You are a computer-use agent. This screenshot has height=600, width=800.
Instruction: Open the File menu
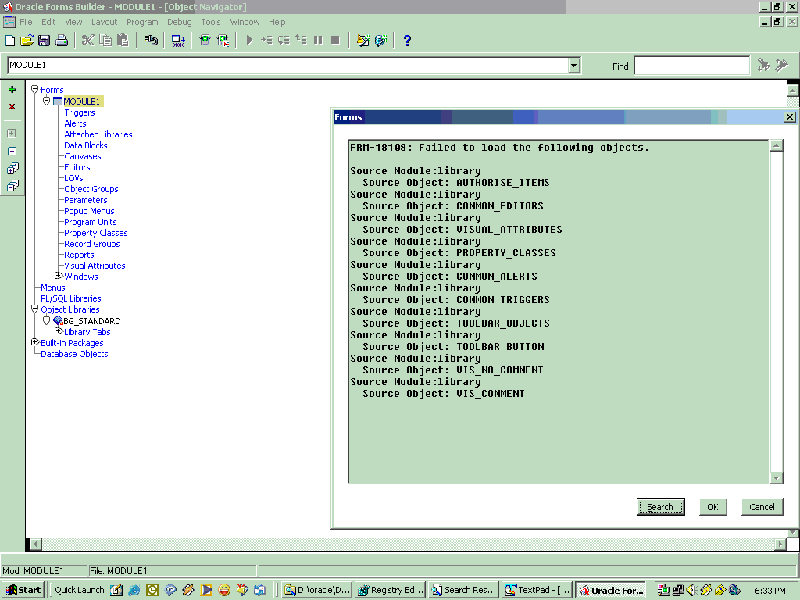[x=26, y=22]
